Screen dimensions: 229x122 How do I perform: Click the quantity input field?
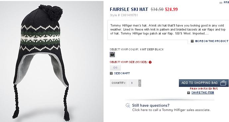pyautogui.click(x=133, y=83)
